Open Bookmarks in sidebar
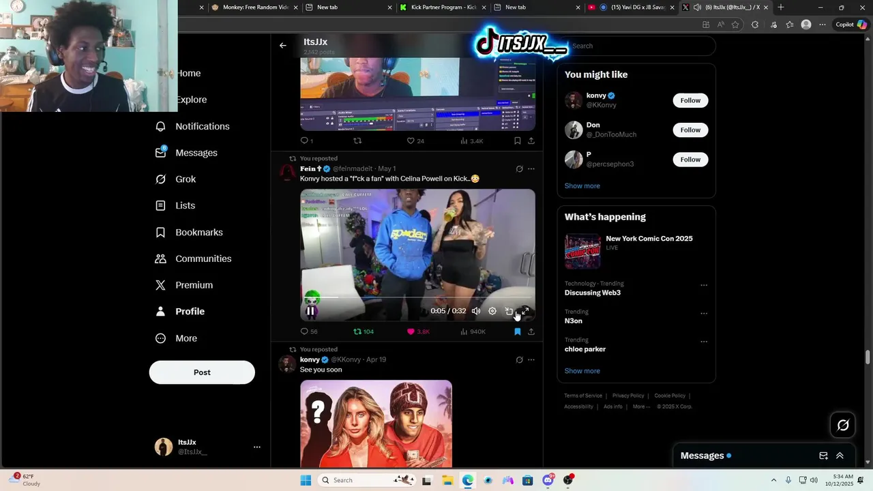This screenshot has width=873, height=491. pos(190,232)
